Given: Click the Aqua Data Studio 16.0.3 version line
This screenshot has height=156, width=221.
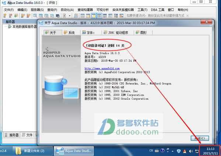Looking at the screenshot, I should 102,53.
